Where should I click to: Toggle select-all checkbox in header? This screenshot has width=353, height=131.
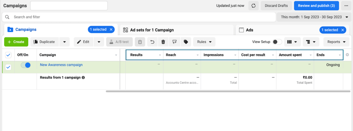[x=8, y=55]
